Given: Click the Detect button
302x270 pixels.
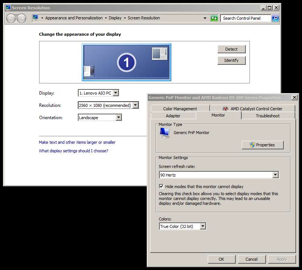Looking at the screenshot, I should tap(232, 49).
